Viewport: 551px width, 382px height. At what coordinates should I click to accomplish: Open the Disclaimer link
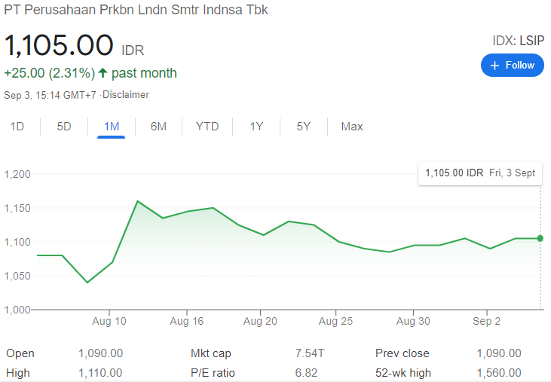(126, 95)
